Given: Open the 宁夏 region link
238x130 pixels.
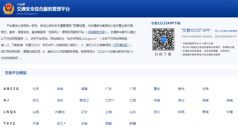Looking at the screenshot, I should click(229, 112).
